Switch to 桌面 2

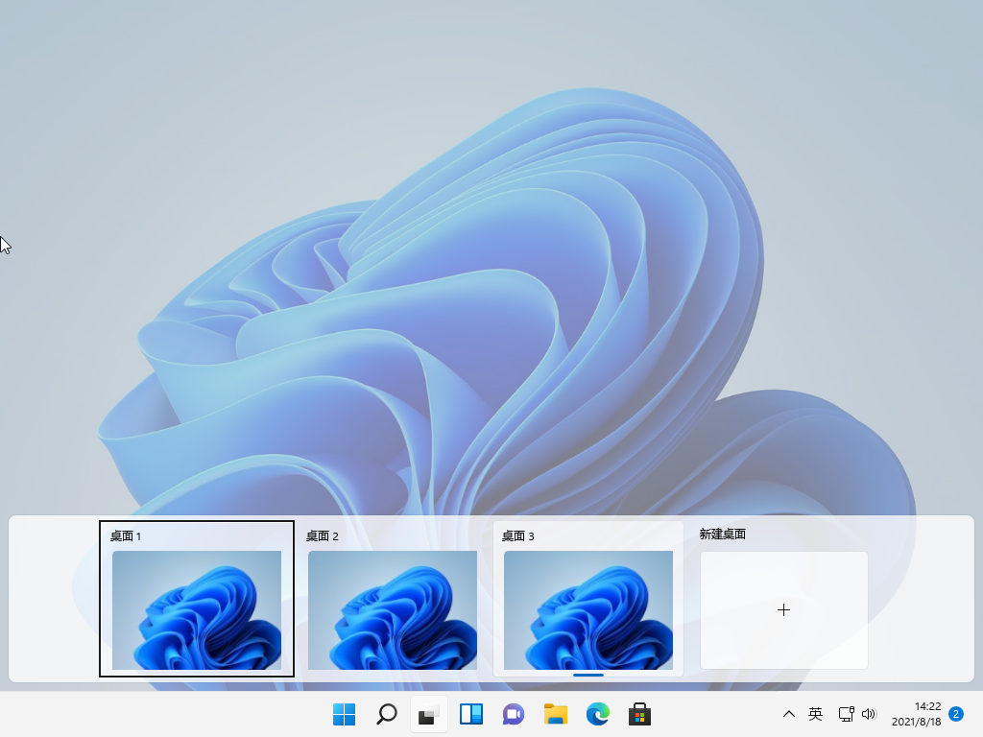coord(392,611)
